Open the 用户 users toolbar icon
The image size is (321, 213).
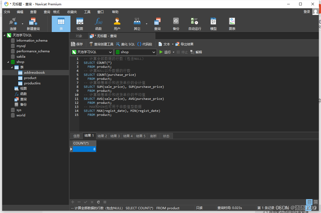click(117, 24)
